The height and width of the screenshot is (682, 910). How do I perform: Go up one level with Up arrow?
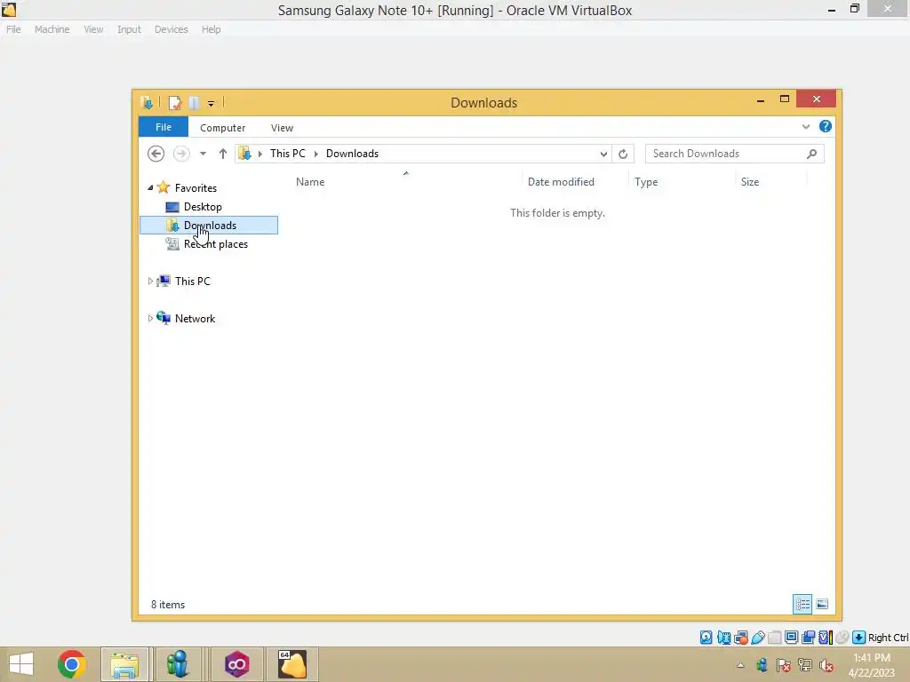(223, 154)
